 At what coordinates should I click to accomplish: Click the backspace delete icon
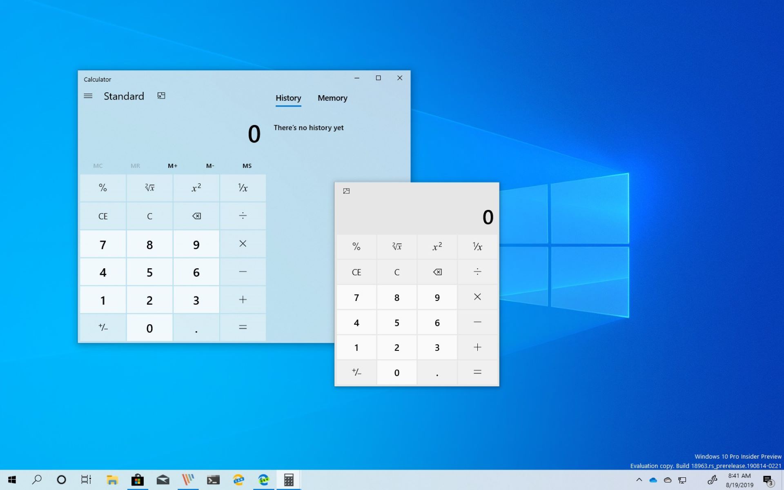196,216
